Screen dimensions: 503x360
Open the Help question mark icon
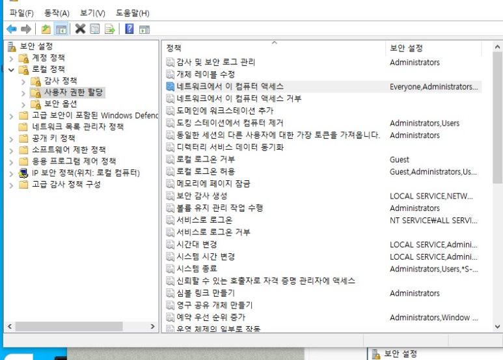click(x=129, y=29)
